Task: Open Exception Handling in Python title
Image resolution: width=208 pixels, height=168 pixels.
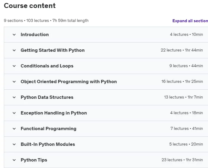Action: (x=54, y=113)
